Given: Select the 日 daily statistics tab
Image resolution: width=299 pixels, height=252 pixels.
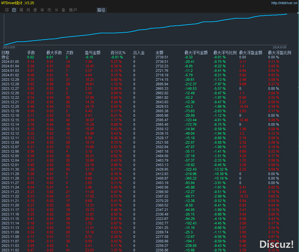Looking at the screenshot, I should pos(14,10).
